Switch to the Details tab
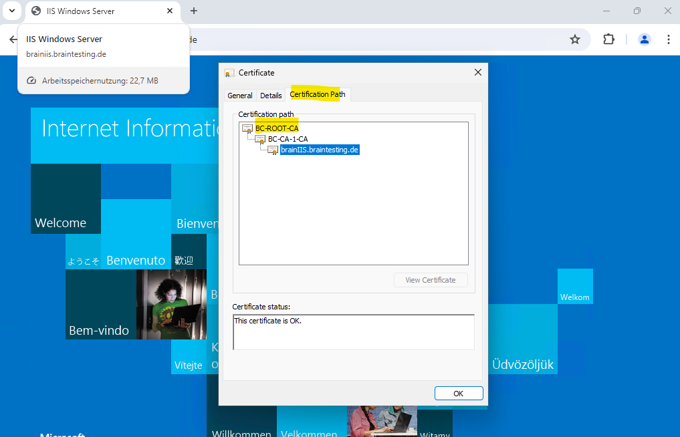 pyautogui.click(x=271, y=96)
